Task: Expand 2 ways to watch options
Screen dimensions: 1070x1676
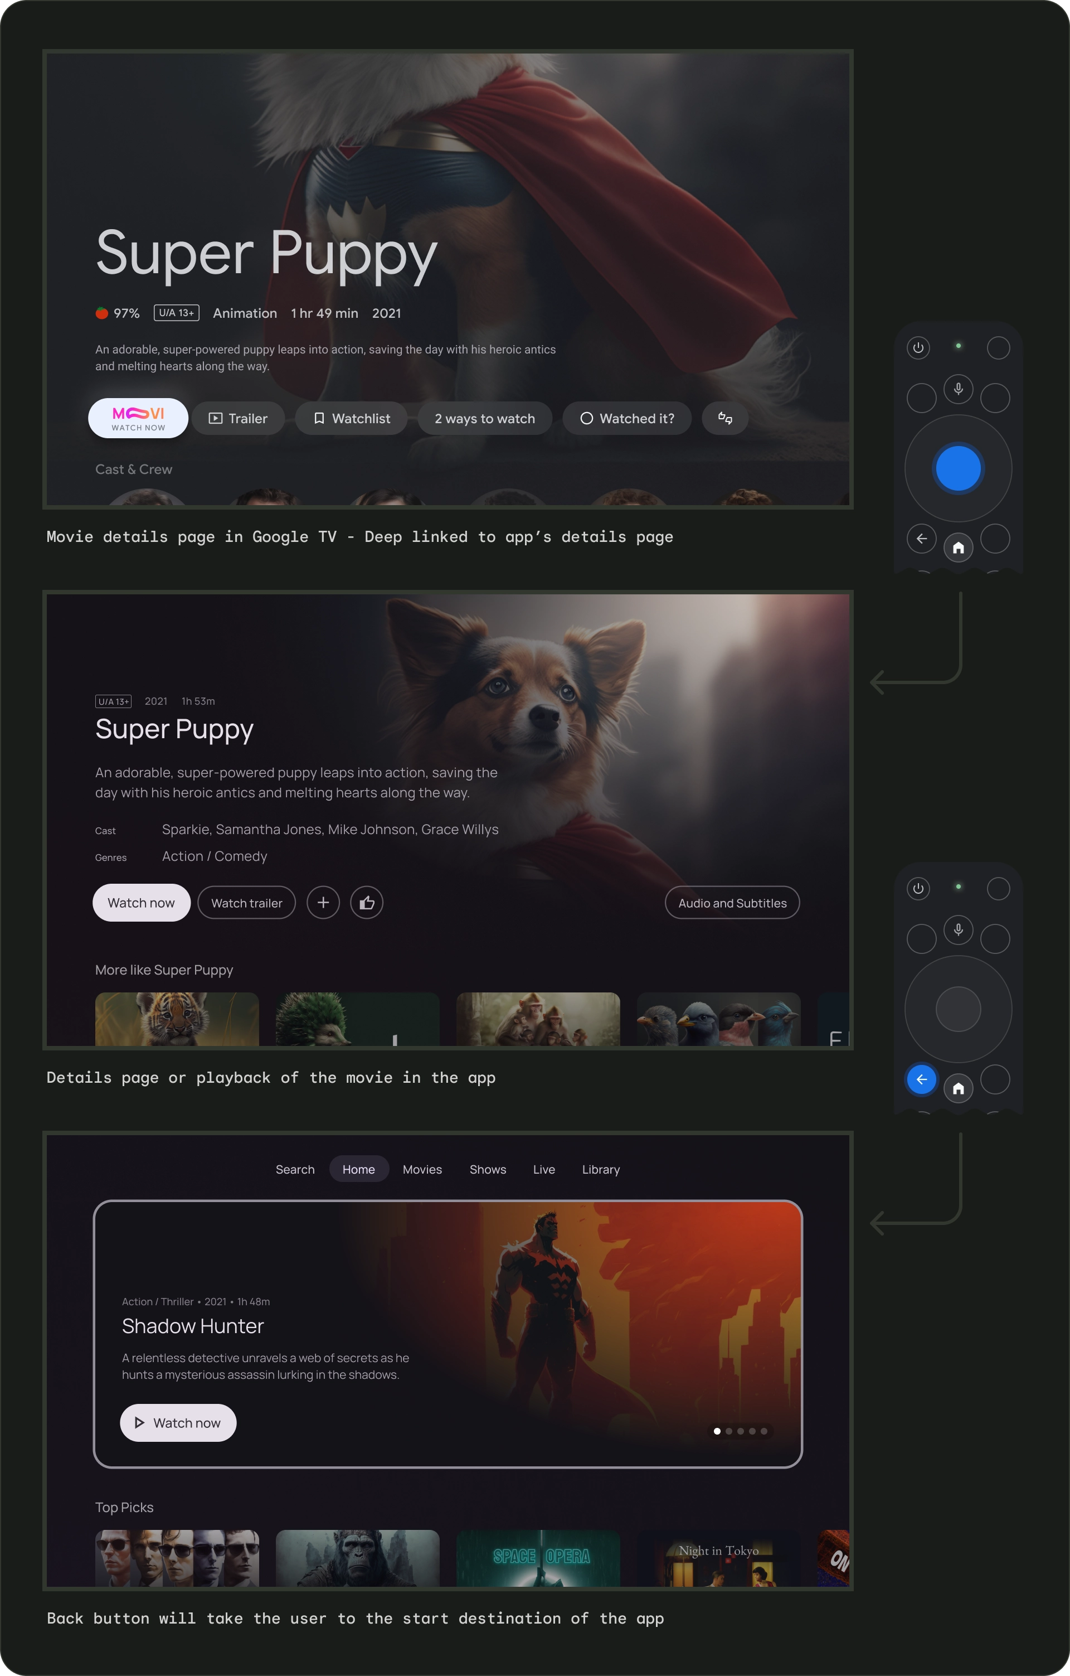Action: click(x=484, y=418)
